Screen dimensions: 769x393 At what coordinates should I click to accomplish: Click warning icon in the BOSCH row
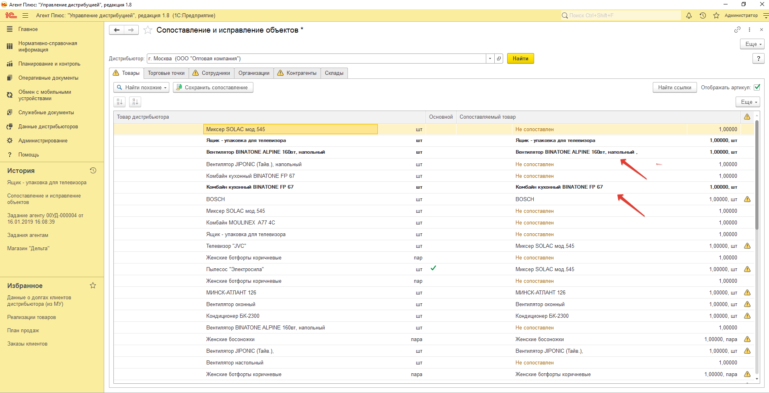[747, 199]
